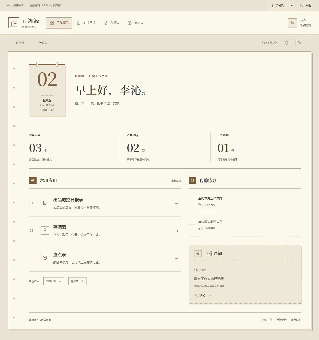Screen dimensions: 319x340
Task: Open the 存酒表 navigation tab
Action: (112, 23)
